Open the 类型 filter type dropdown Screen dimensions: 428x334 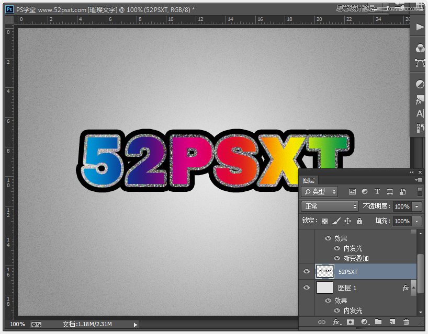pos(320,192)
